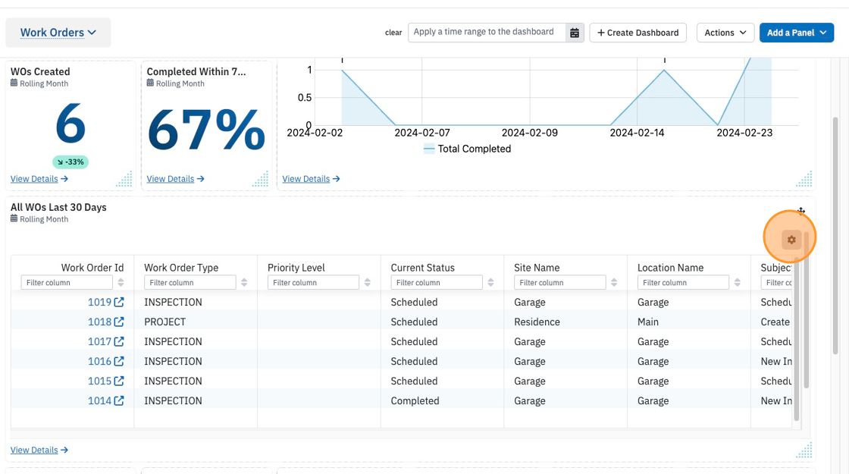Sort the Site Name column arrows
Image resolution: width=849 pixels, height=474 pixels.
(614, 282)
